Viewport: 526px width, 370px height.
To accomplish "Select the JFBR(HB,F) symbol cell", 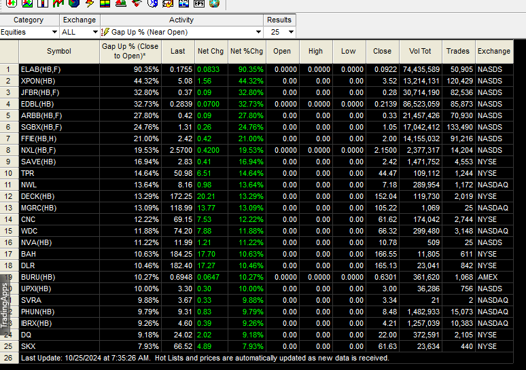I will coord(59,92).
